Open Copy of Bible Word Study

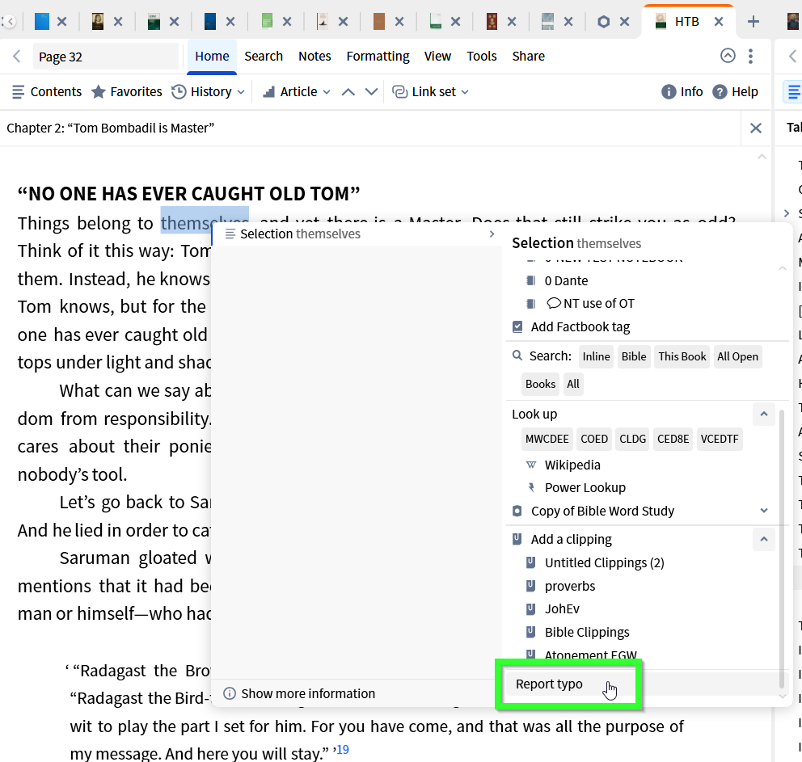point(602,511)
